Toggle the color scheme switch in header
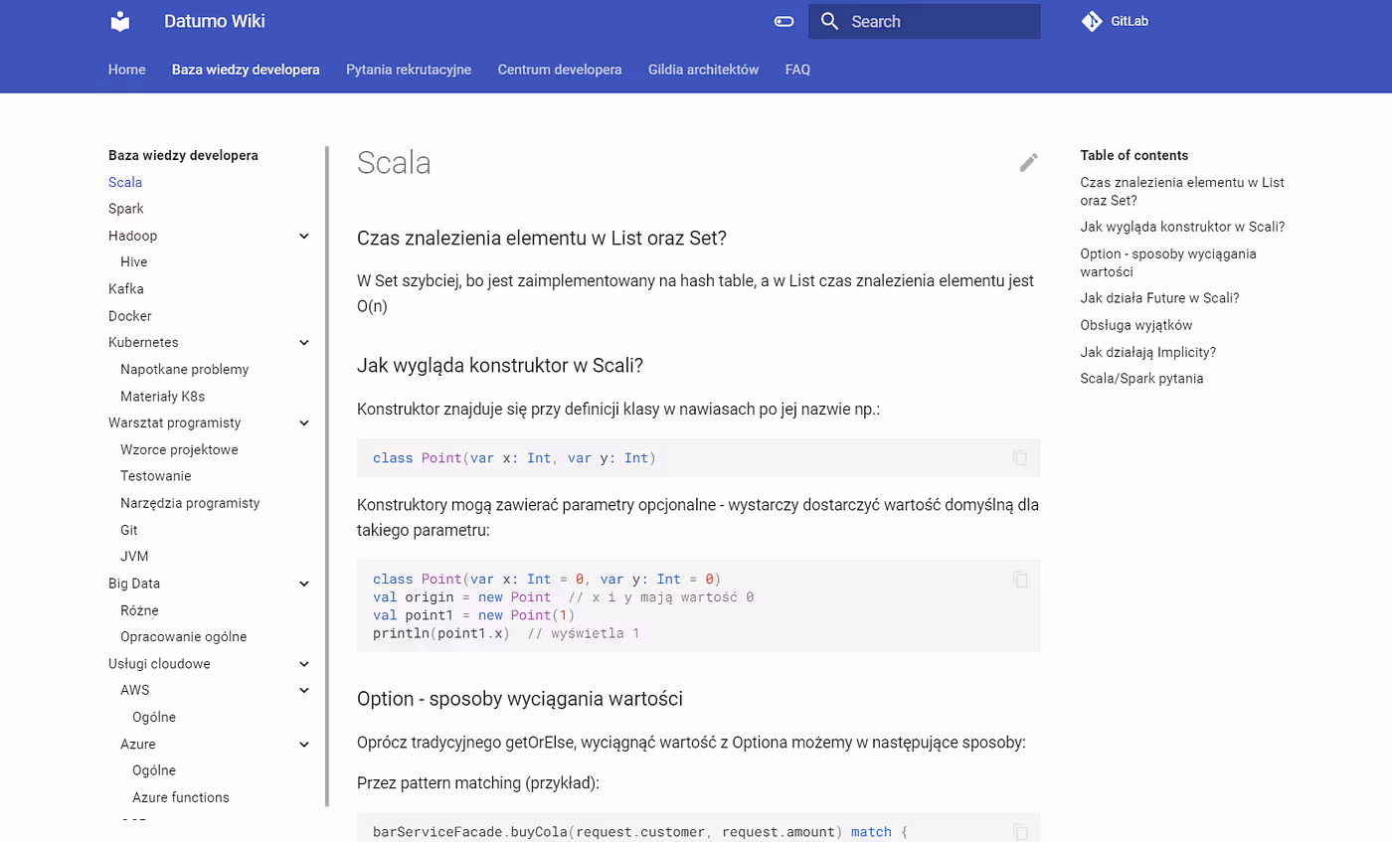Image resolution: width=1392 pixels, height=842 pixels. tap(783, 21)
